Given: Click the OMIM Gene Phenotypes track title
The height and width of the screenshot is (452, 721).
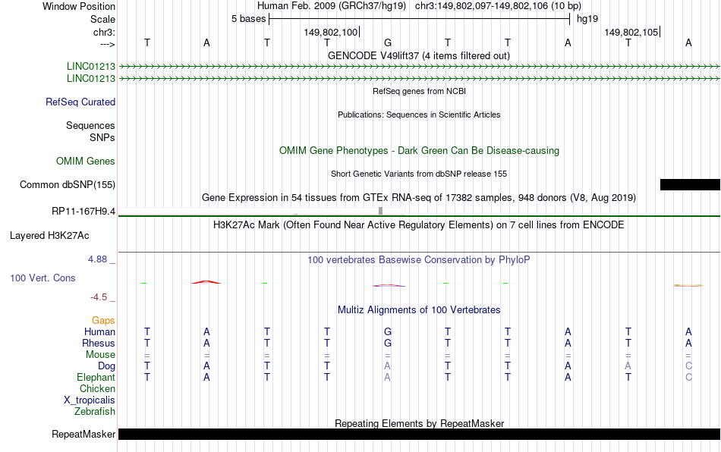Looking at the screenshot, I should tap(419, 151).
